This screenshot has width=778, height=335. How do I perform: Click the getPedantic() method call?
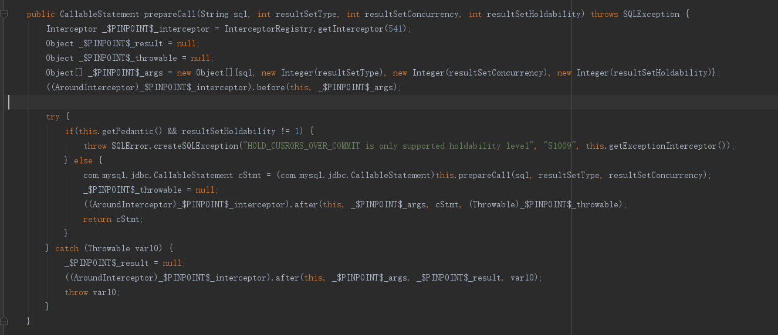coord(133,131)
